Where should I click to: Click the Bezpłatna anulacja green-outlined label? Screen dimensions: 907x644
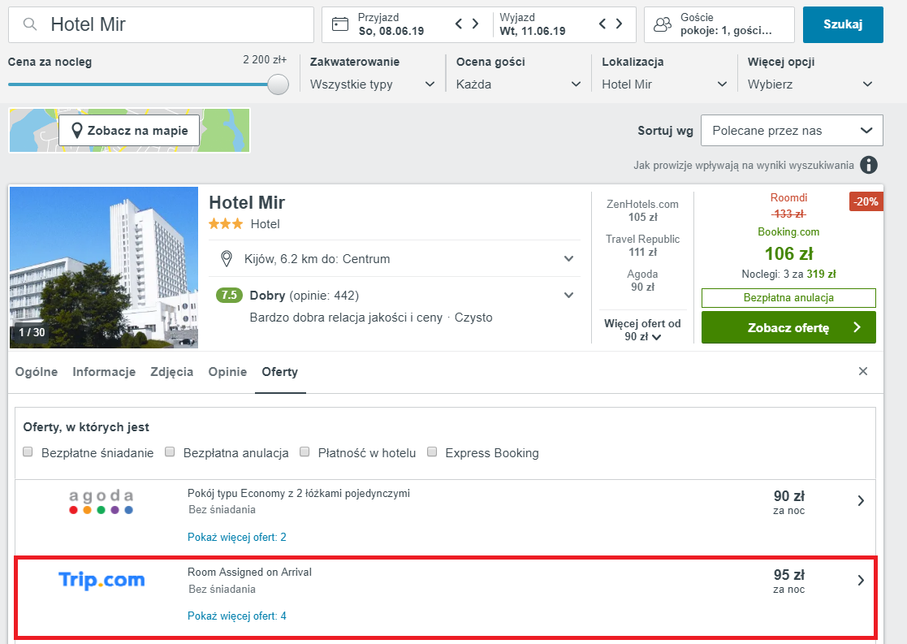tap(788, 297)
